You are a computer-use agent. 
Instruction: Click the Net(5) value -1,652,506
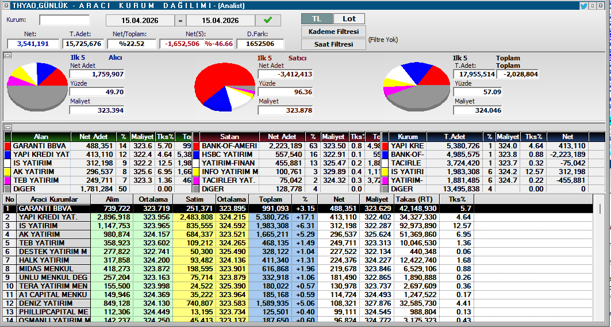182,44
